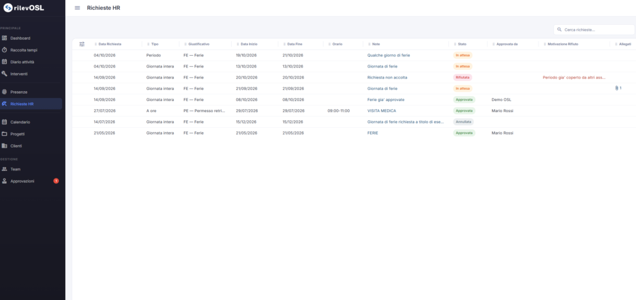The width and height of the screenshot is (636, 300).
Task: Click the 'Demo OSL' approver cell
Action: click(501, 100)
